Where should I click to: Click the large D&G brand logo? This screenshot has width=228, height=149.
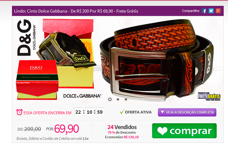coord(26,38)
